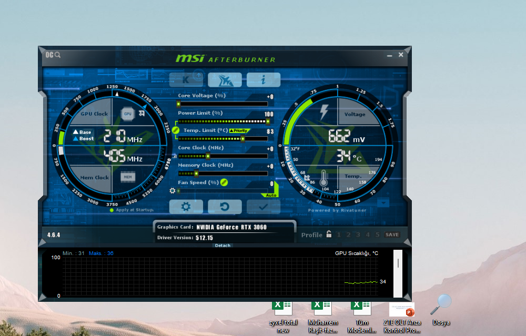Click the MEM chip icon
Viewport: 526px width, 336px height.
point(128,177)
